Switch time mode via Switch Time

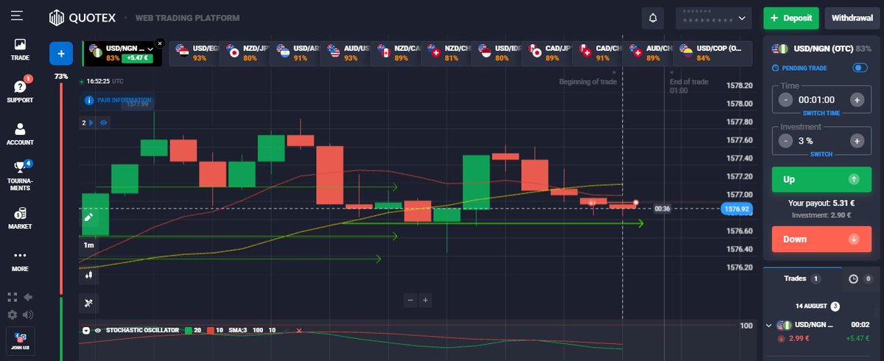pyautogui.click(x=822, y=113)
